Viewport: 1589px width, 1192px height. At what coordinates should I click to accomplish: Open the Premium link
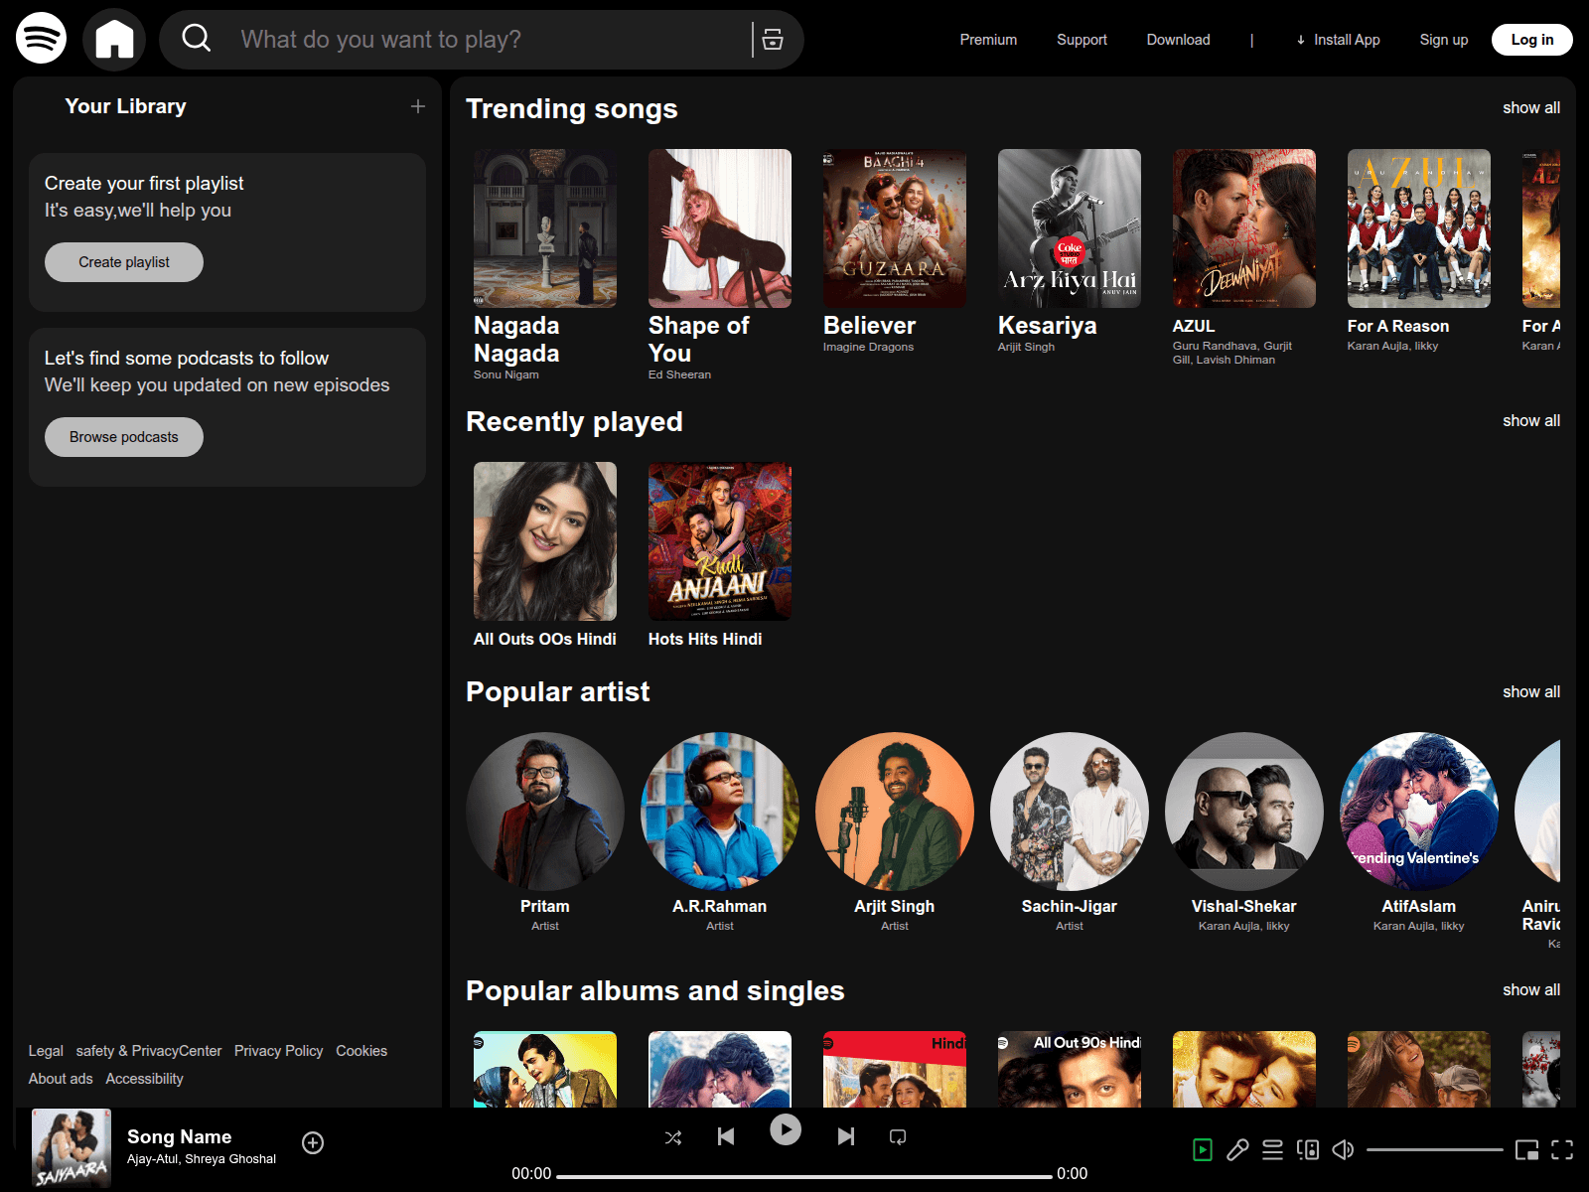coord(988,40)
